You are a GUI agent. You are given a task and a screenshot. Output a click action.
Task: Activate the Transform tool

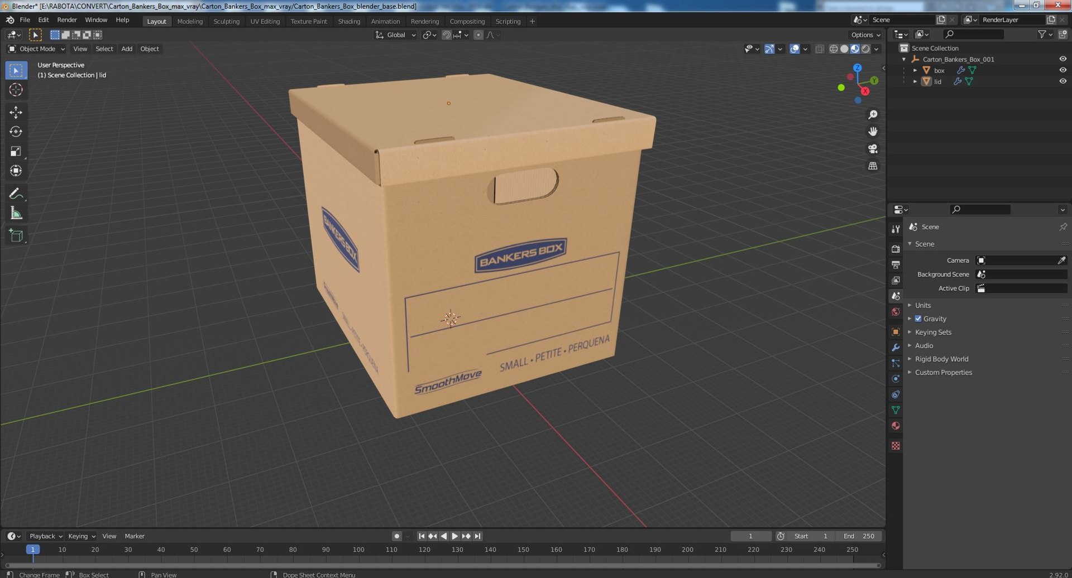tap(16, 171)
